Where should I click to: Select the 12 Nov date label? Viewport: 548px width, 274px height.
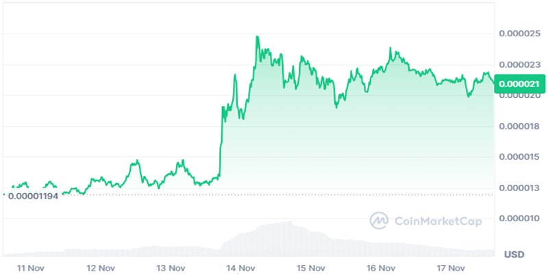101,267
